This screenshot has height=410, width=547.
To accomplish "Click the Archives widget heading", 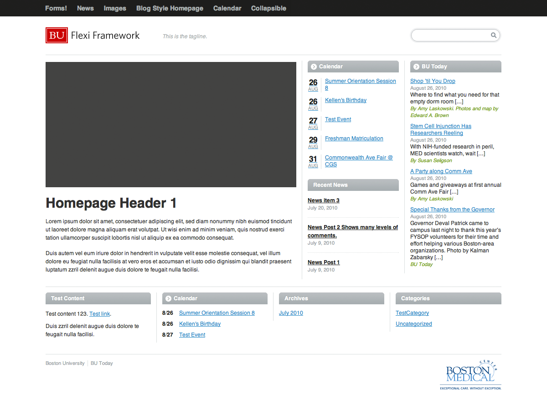I will click(x=296, y=298).
